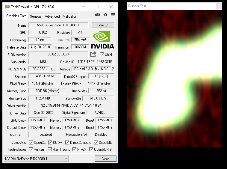Click the ROPs/TMUs field
Image resolution: width=227 pixels, height=169 pixels.
point(39,69)
